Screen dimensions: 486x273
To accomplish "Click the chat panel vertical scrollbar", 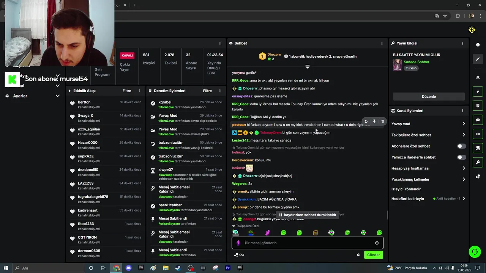I will pyautogui.click(x=387, y=215).
